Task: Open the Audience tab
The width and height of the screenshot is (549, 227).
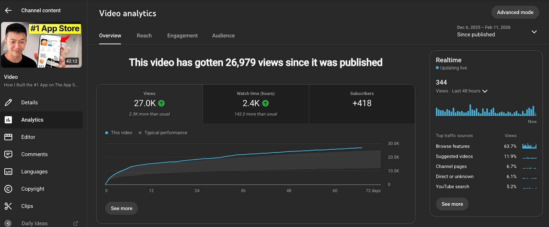Action: tap(223, 35)
